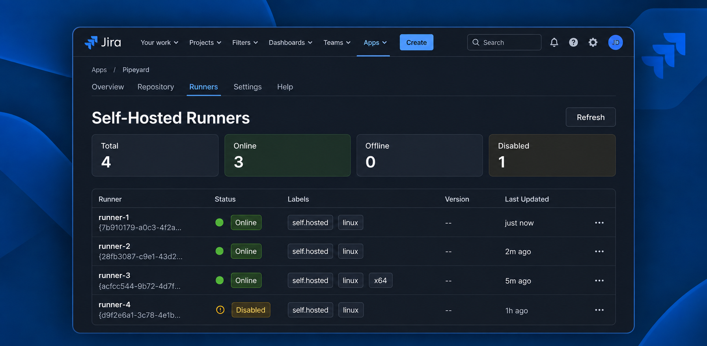Click the Jira logo in the navbar
This screenshot has height=346, width=707.
103,42
